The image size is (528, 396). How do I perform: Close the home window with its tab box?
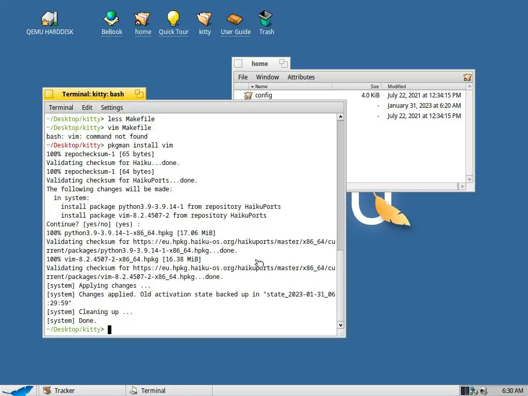coord(238,63)
